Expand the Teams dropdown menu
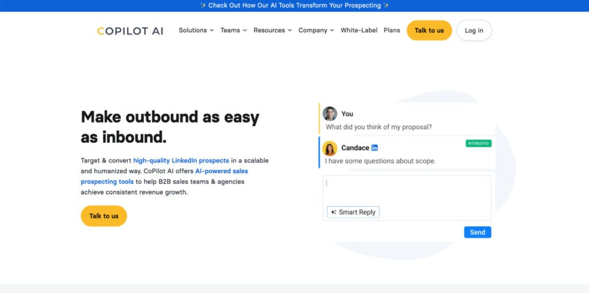 (234, 30)
